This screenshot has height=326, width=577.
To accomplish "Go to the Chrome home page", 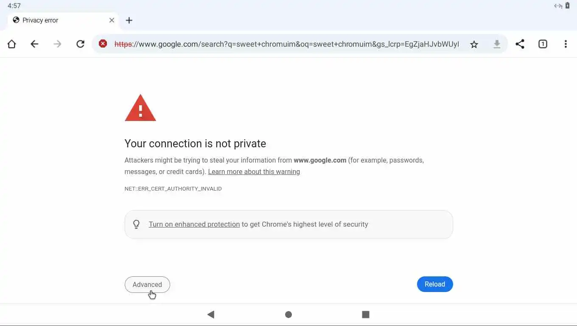I will [11, 44].
